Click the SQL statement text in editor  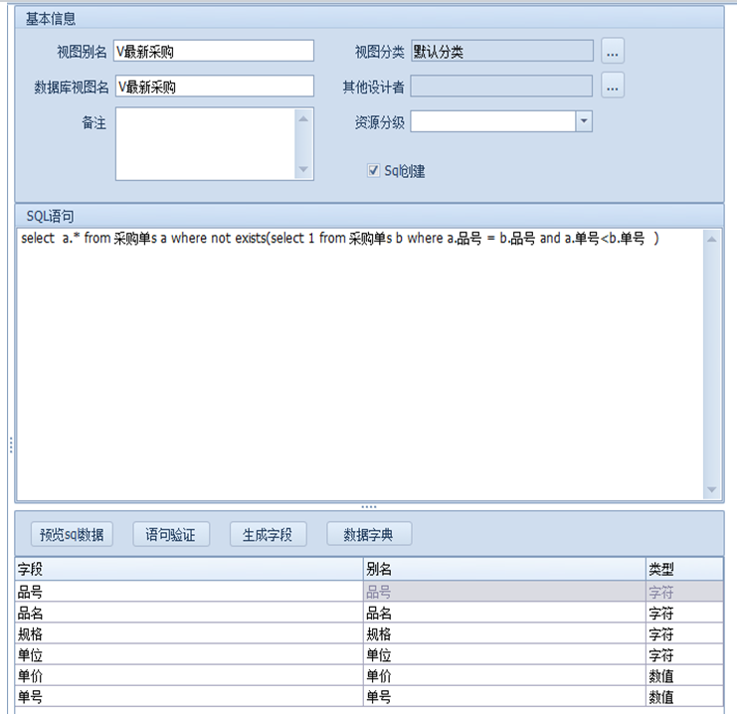pyautogui.click(x=338, y=240)
